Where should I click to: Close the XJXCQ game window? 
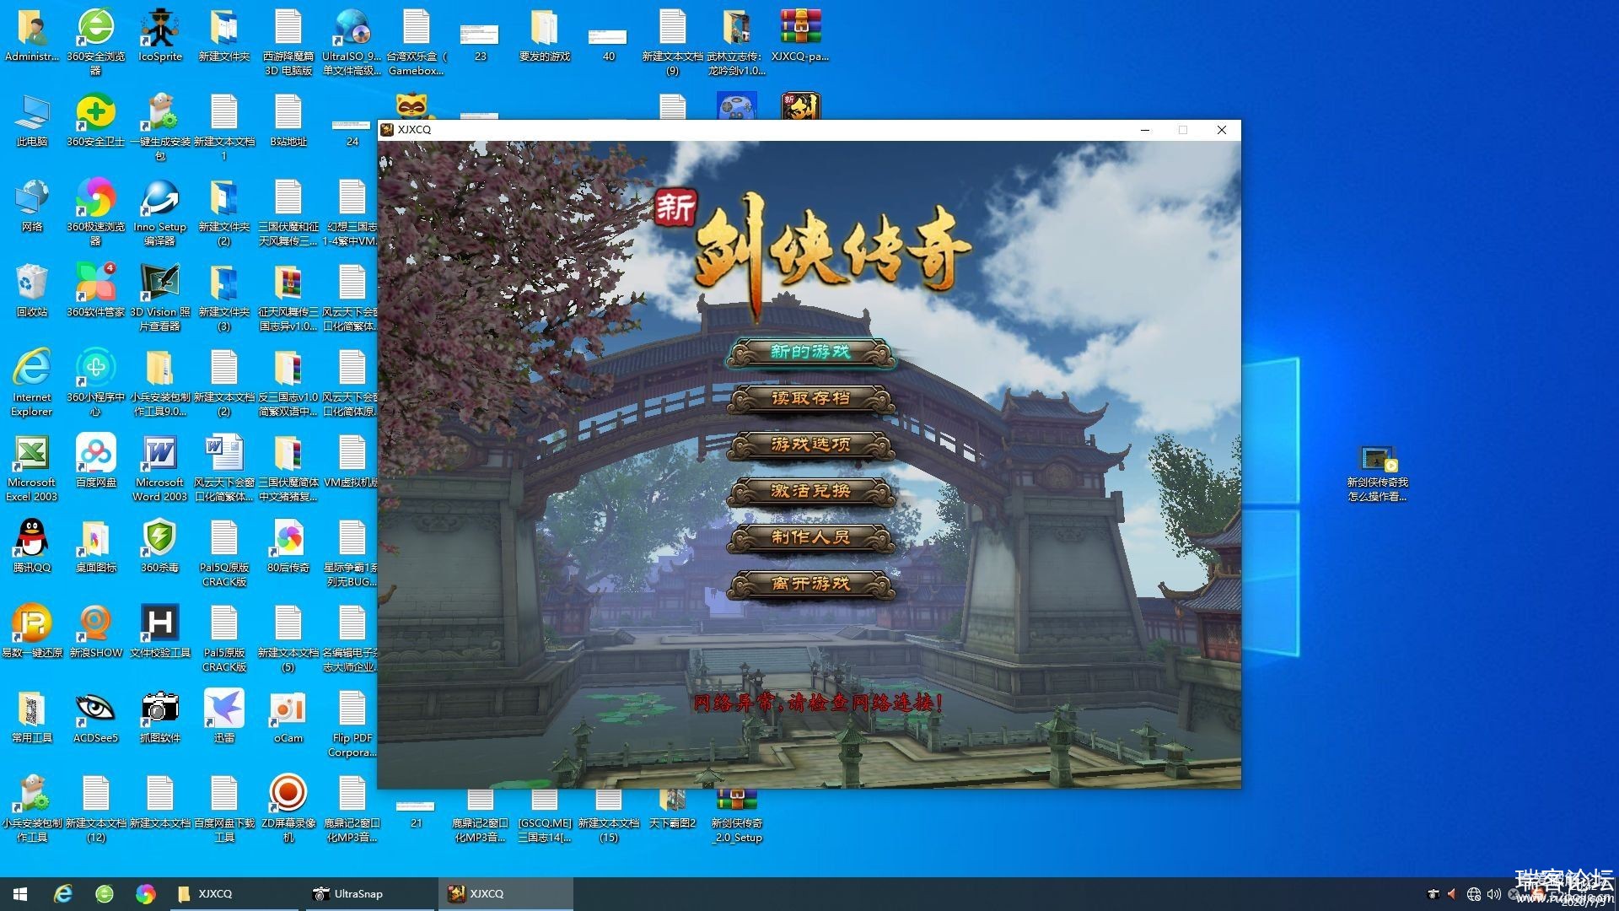pyautogui.click(x=1222, y=130)
